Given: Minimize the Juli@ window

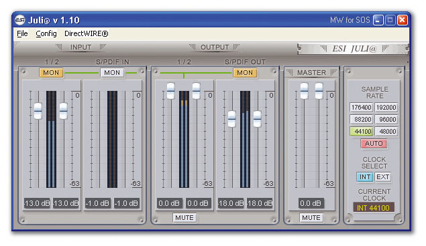Looking at the screenshot, I should click(378, 20).
